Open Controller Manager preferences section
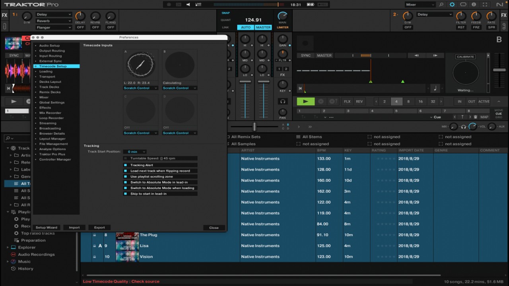The height and width of the screenshot is (286, 509). click(55, 159)
